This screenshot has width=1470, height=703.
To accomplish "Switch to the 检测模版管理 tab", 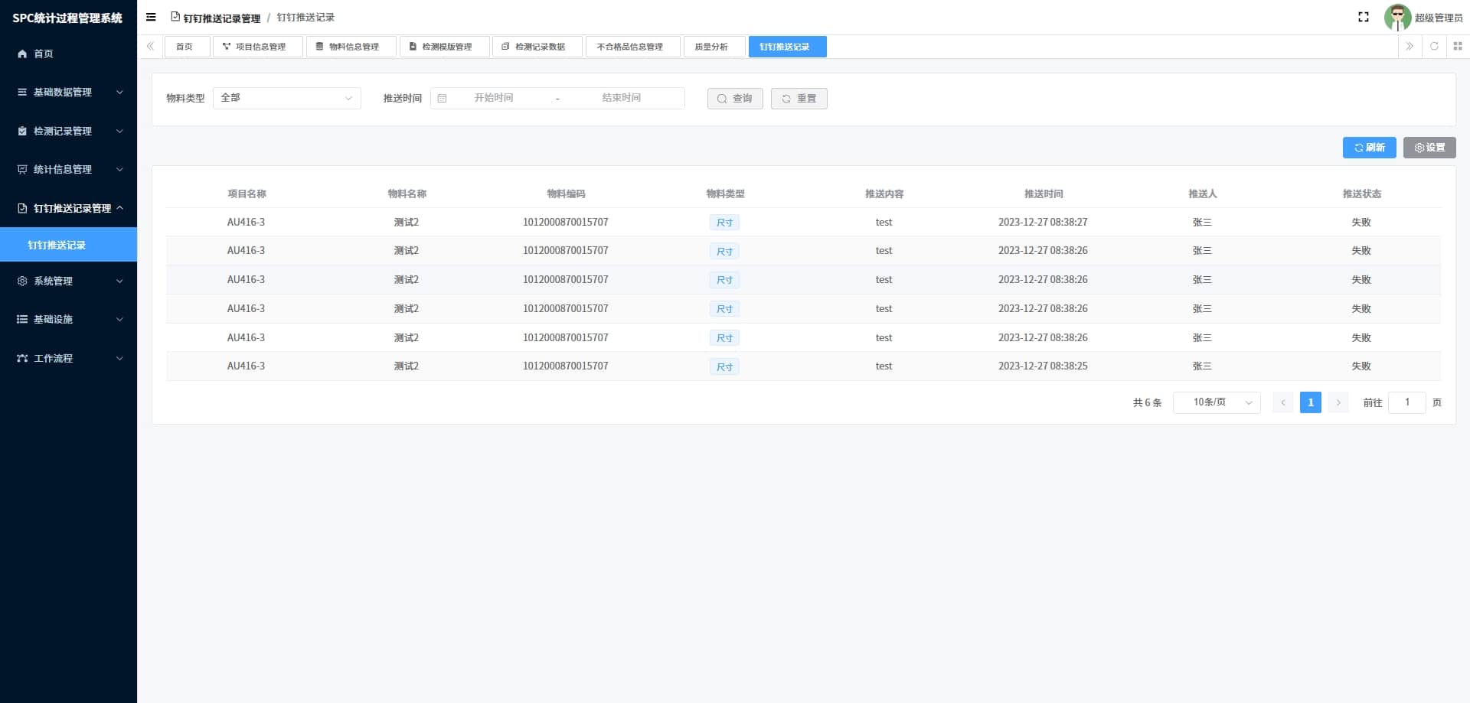I will click(445, 47).
